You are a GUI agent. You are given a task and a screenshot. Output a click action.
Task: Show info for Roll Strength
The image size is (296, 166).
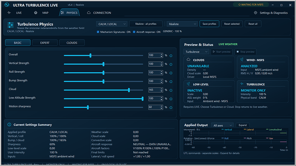tap(171, 73)
